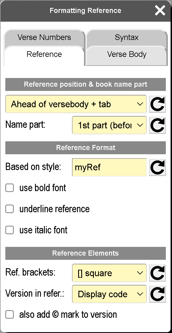The height and width of the screenshot is (333, 172).
Task: Expand the Name part dropdown
Action: 109,125
